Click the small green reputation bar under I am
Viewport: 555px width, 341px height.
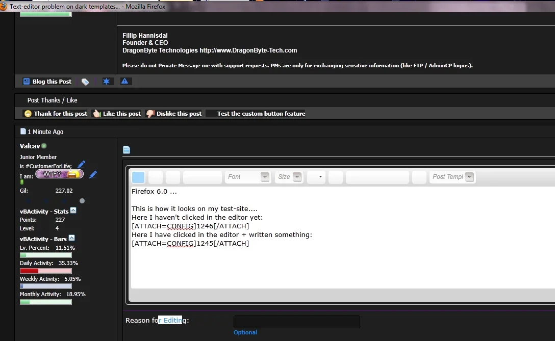[x=21, y=182]
